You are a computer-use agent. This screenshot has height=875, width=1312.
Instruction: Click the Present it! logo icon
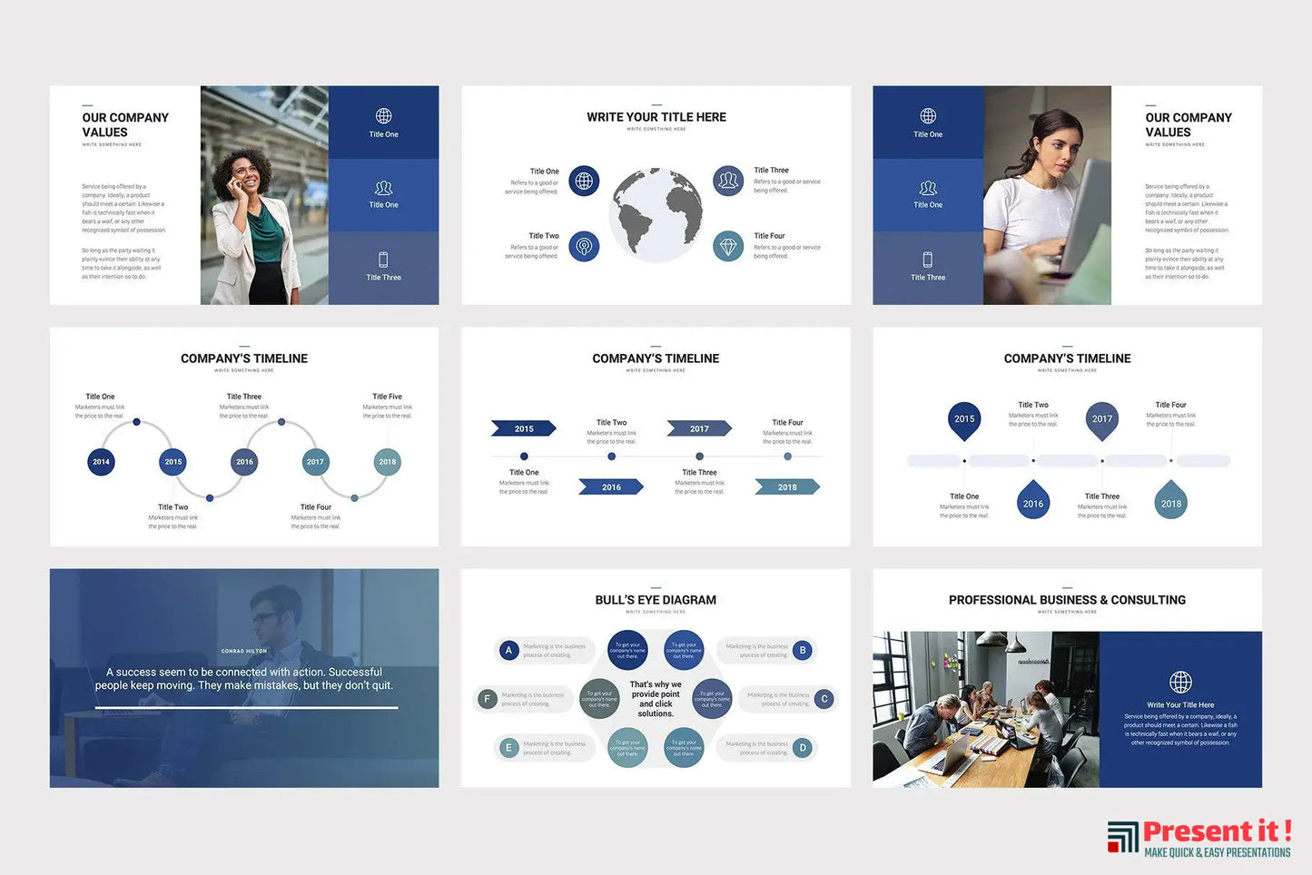coord(1122,837)
